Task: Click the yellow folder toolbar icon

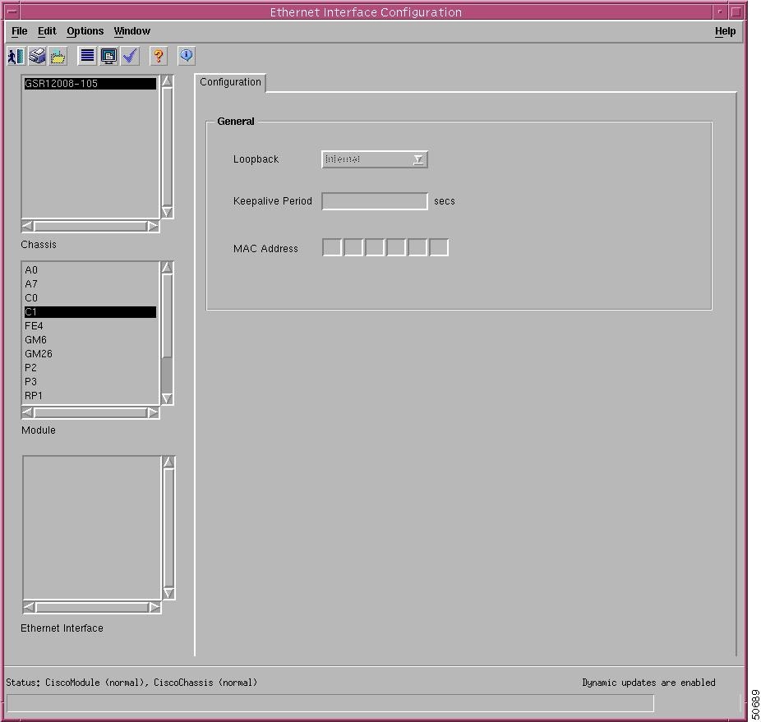Action: [58, 57]
